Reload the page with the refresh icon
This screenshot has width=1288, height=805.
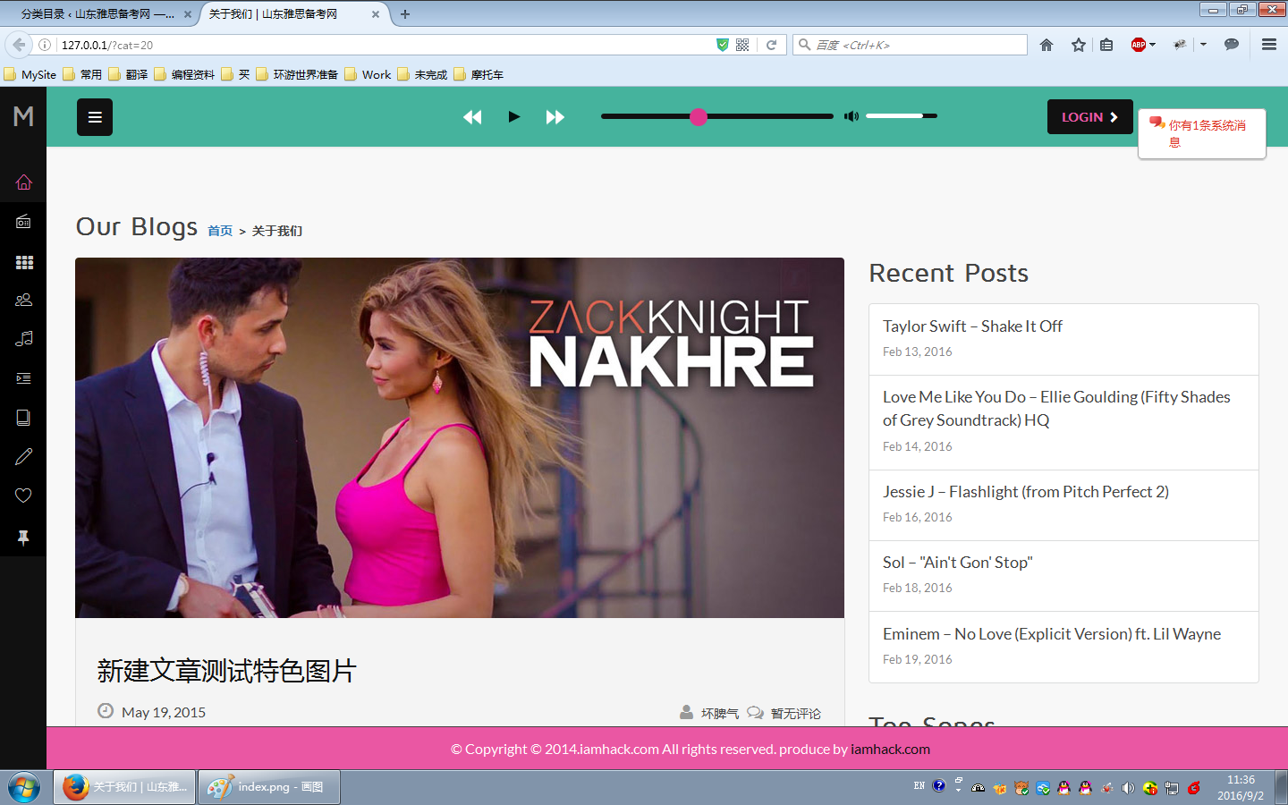[x=771, y=45]
